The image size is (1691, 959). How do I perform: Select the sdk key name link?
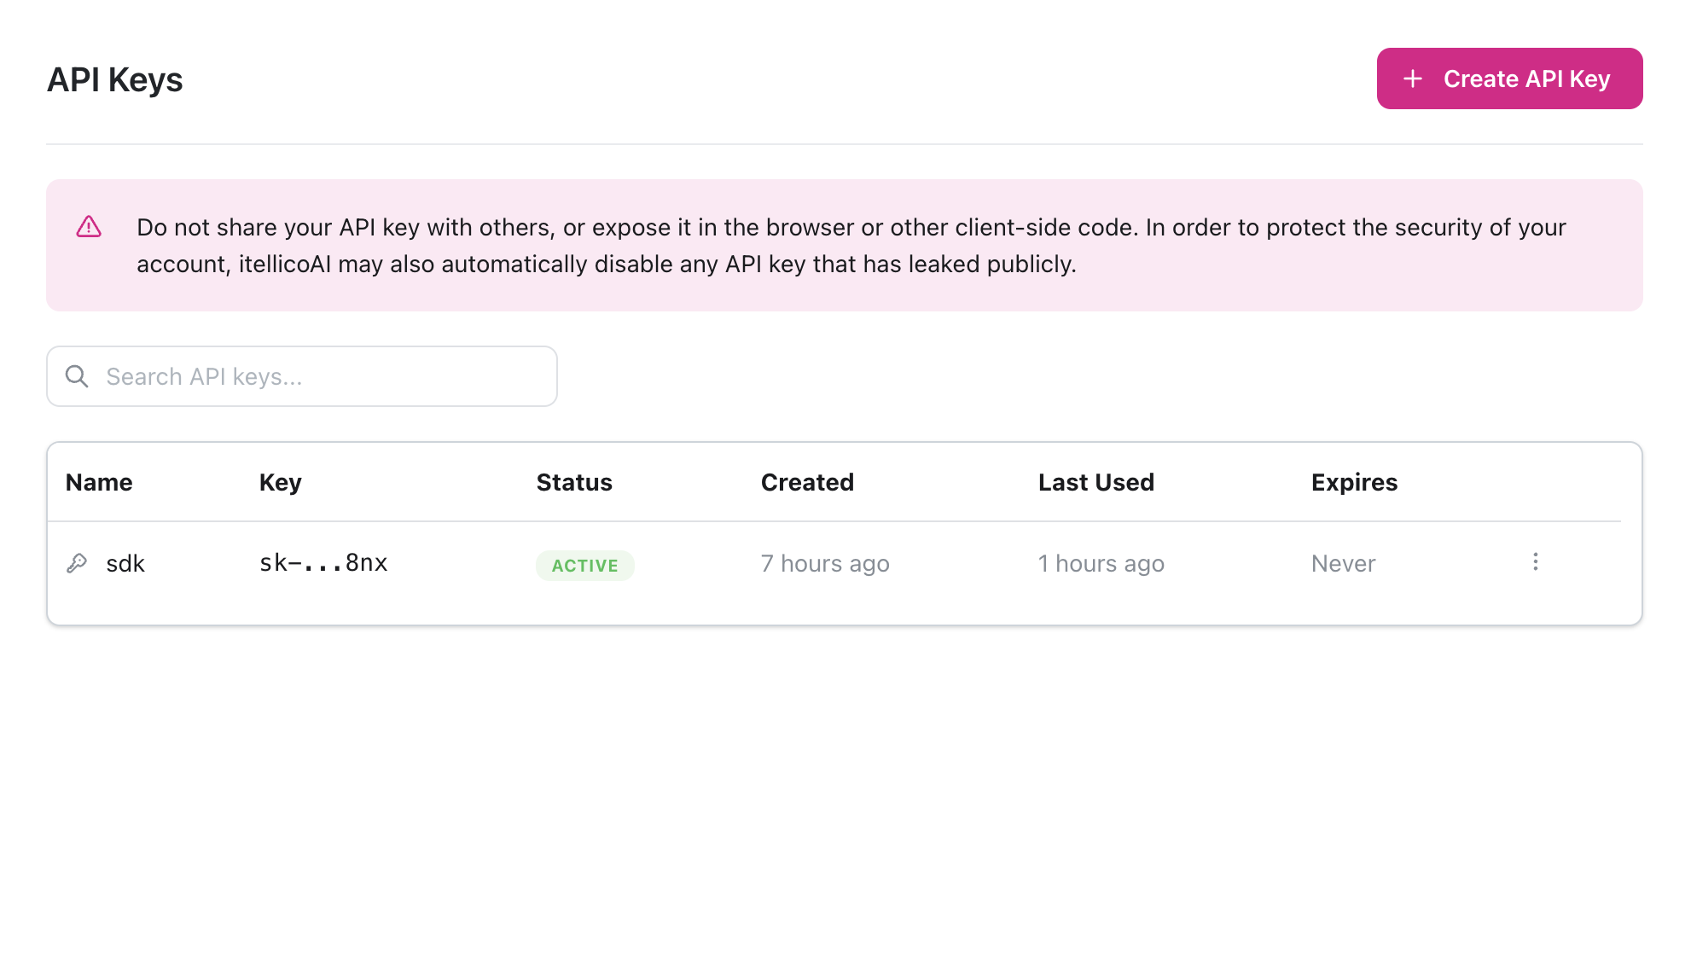click(125, 562)
